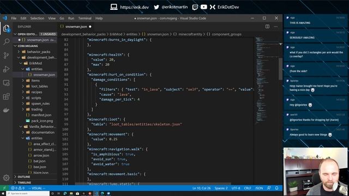
Task: Open bat.json in the file tree
Action: tap(39, 161)
